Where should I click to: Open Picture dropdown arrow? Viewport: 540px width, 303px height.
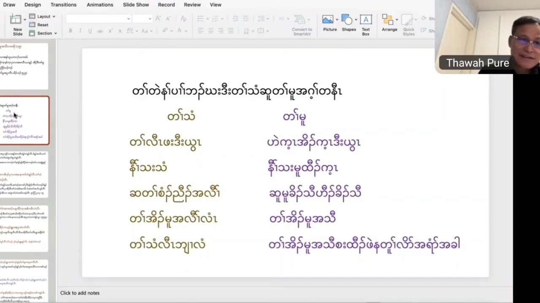(x=337, y=20)
